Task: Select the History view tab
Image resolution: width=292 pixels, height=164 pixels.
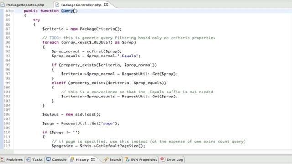Action: pos(82,159)
